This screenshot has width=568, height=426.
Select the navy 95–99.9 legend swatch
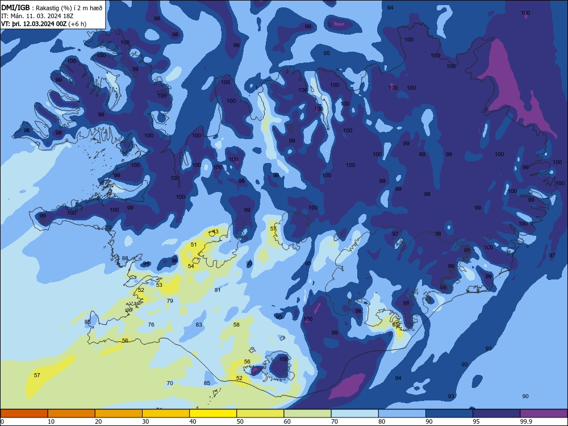pos(496,414)
